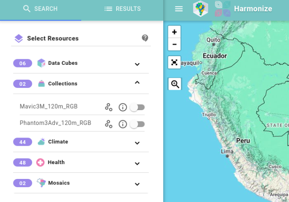
Task: Enable the Mavic3M_120m_RGB collection toggle
Action: point(137,107)
